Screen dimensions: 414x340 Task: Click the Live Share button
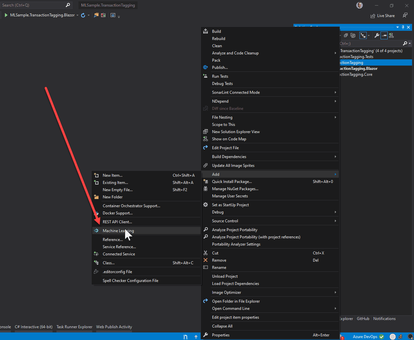click(382, 15)
